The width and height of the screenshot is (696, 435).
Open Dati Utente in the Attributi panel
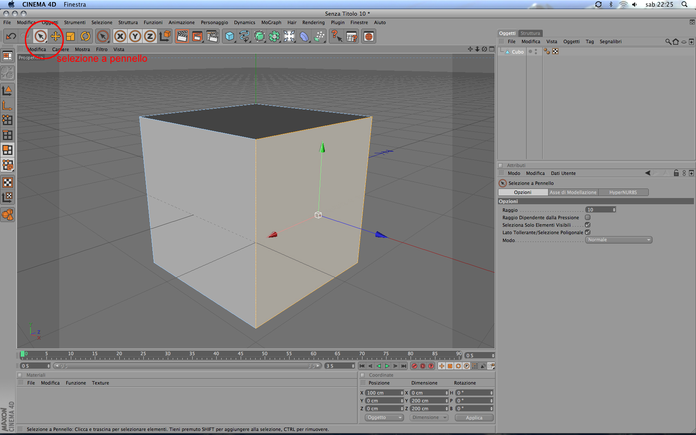tap(563, 173)
